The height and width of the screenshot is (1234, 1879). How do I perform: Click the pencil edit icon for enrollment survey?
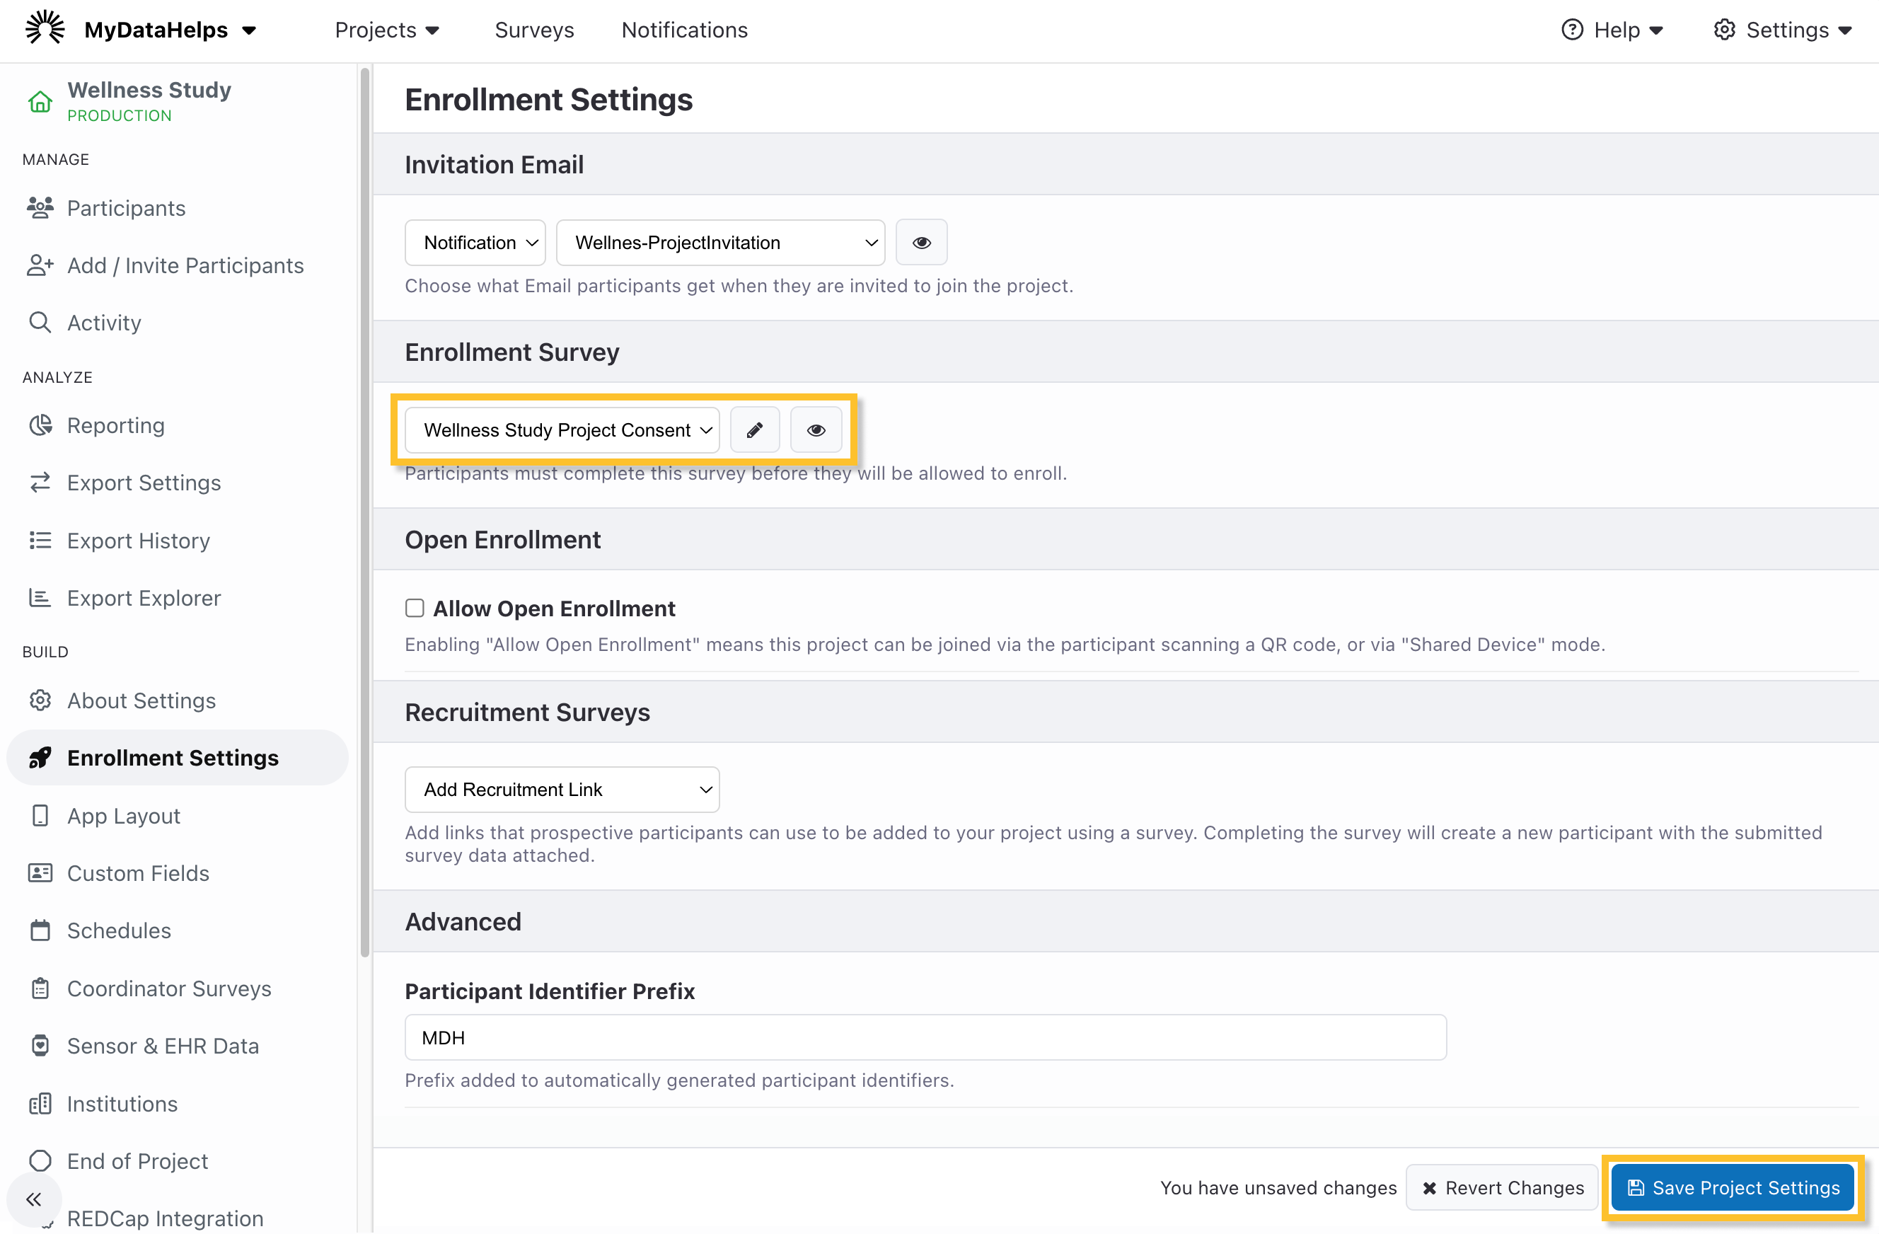(x=754, y=430)
